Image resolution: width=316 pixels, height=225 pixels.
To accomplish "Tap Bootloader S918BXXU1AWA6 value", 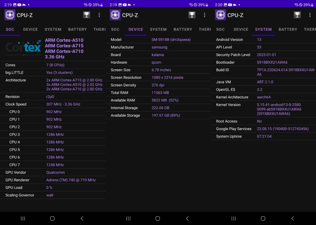I will [x=272, y=62].
